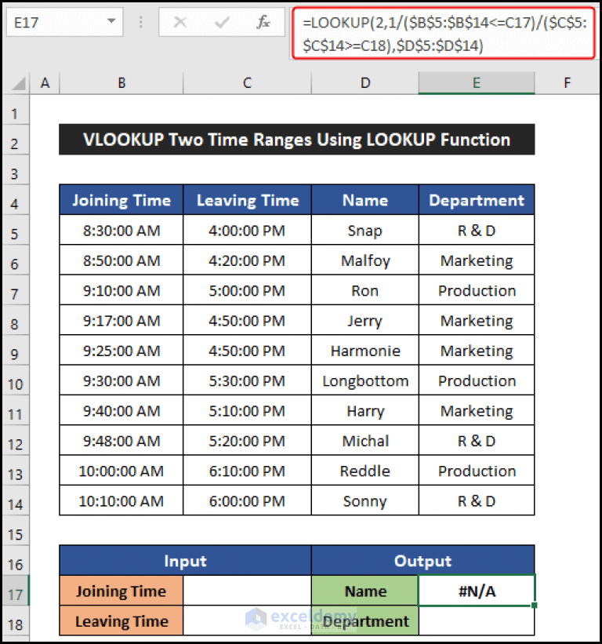Select cell with 9:30:00 AM

pos(121,380)
